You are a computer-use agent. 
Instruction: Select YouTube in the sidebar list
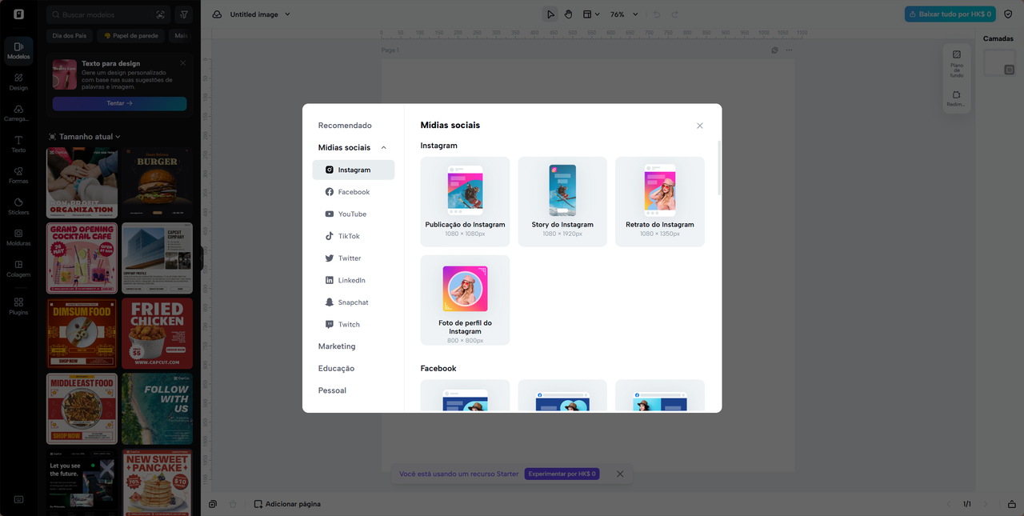(354, 214)
